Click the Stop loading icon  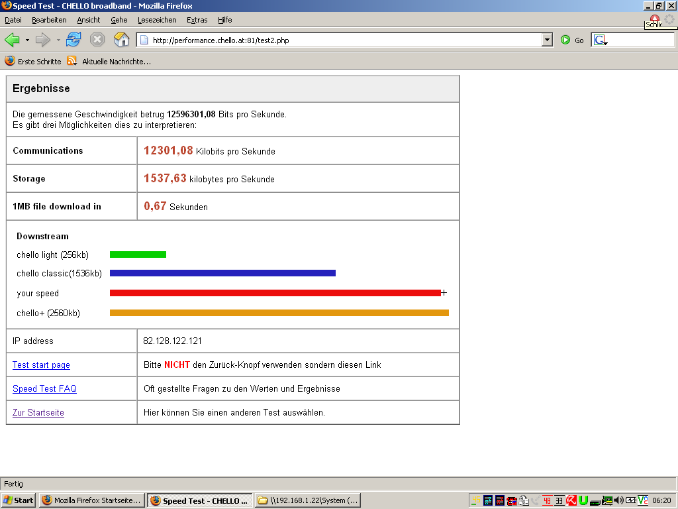click(x=97, y=40)
